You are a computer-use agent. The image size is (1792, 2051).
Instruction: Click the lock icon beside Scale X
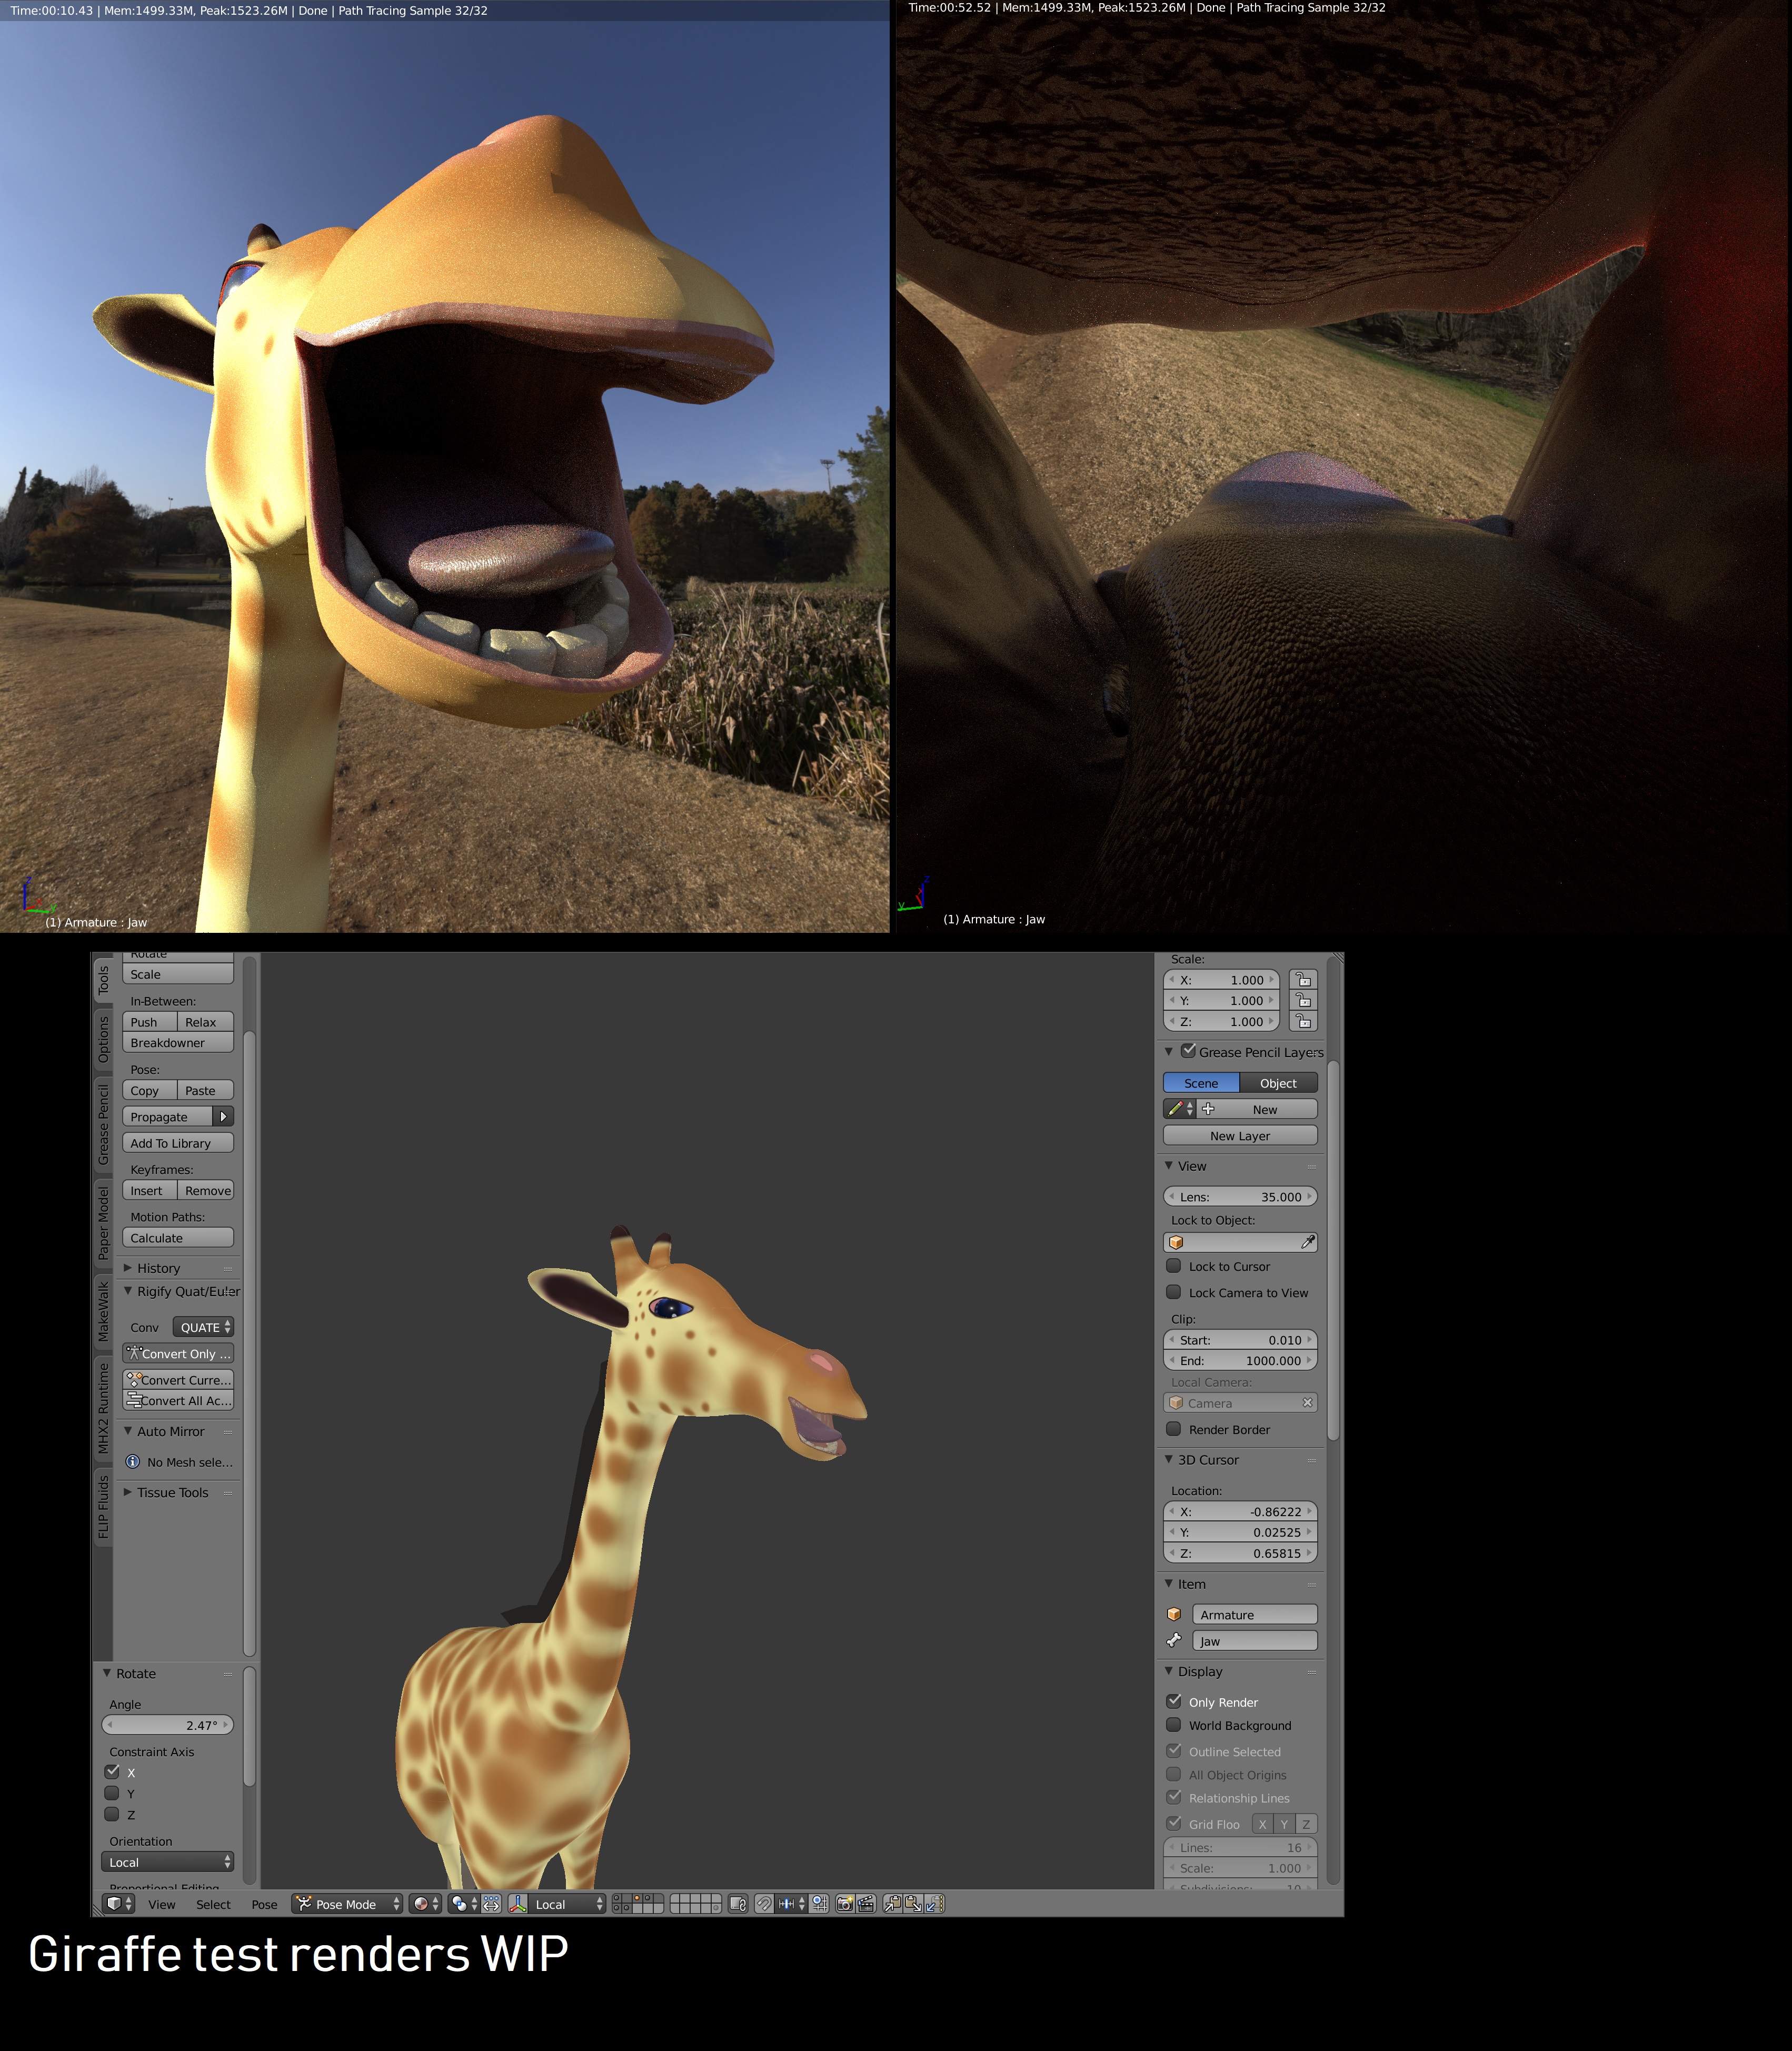tap(1303, 980)
